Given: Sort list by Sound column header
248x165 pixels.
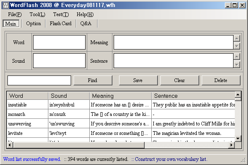Looking at the screenshot, I should 69,96.
